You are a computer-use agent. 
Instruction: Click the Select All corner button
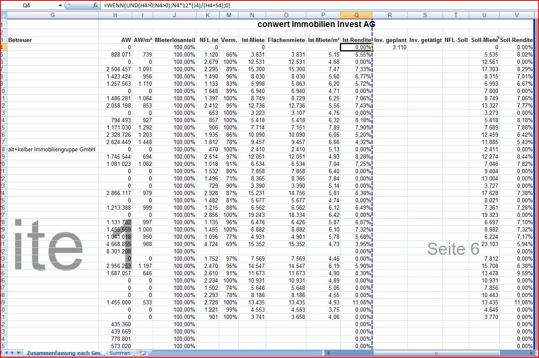coord(3,15)
